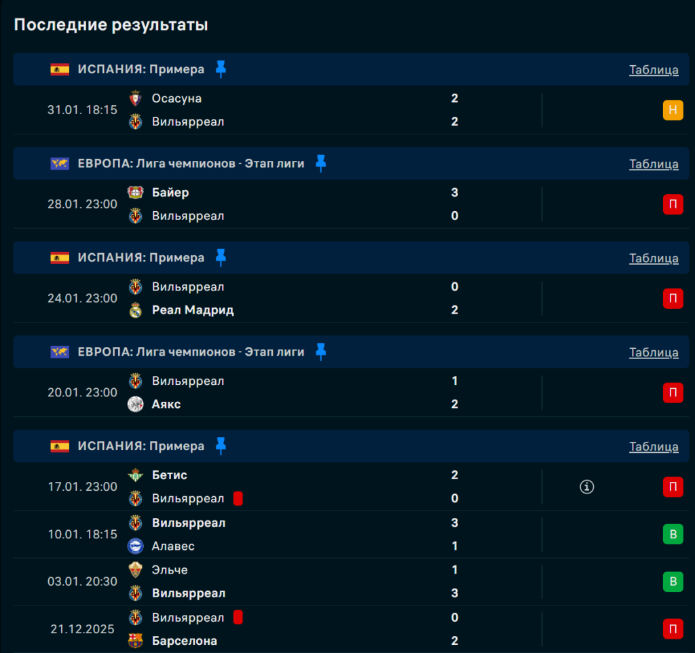The image size is (695, 653).
Task: Click the info icon on Бетис match
Action: (x=587, y=487)
